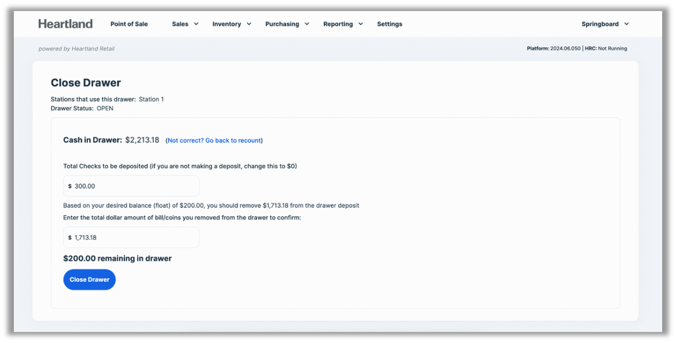
Task: Open Point of Sale page
Action: (129, 24)
